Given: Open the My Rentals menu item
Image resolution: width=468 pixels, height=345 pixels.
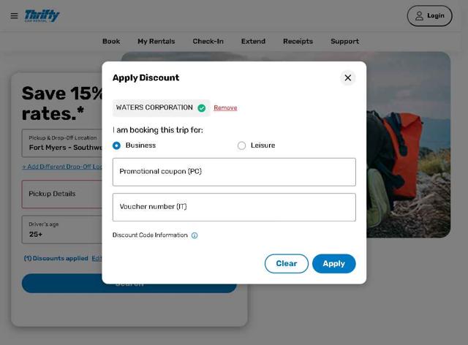Looking at the screenshot, I should (x=156, y=41).
